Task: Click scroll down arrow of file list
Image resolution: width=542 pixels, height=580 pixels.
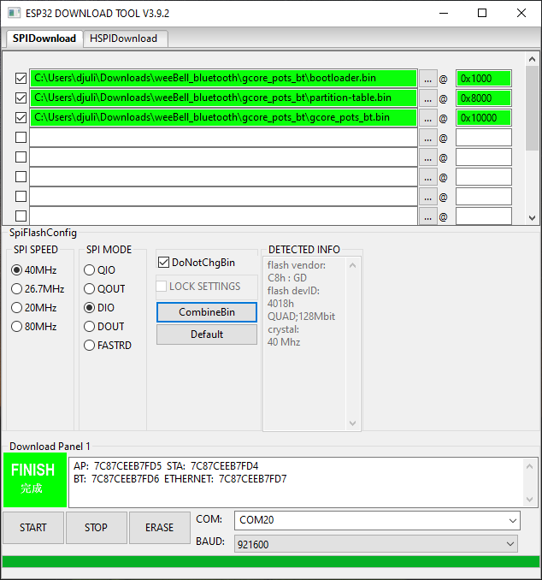Action: coord(532,218)
